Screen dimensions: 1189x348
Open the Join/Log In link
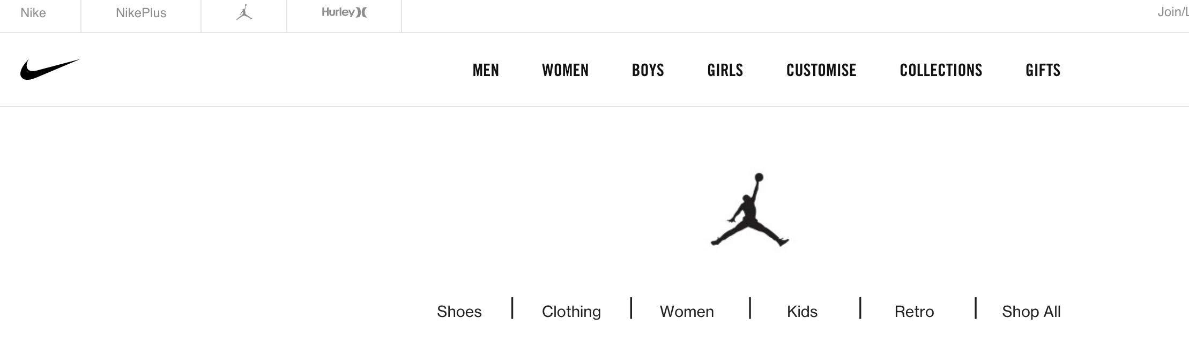coord(1174,12)
